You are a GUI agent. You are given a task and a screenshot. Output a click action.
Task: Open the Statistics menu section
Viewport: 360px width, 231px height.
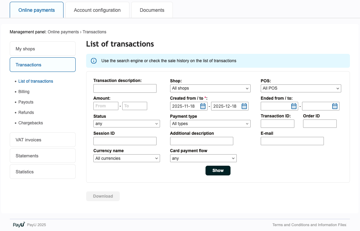click(42, 172)
